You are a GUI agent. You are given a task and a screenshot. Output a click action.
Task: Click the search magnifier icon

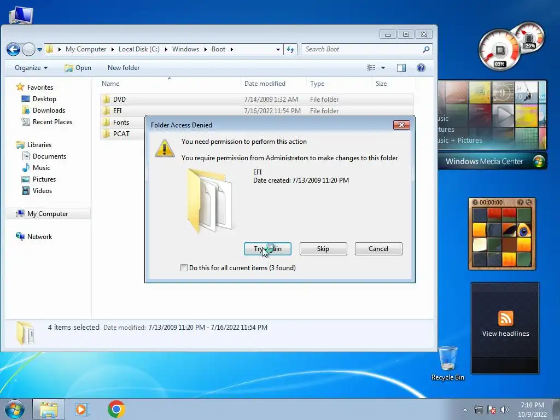pos(426,49)
